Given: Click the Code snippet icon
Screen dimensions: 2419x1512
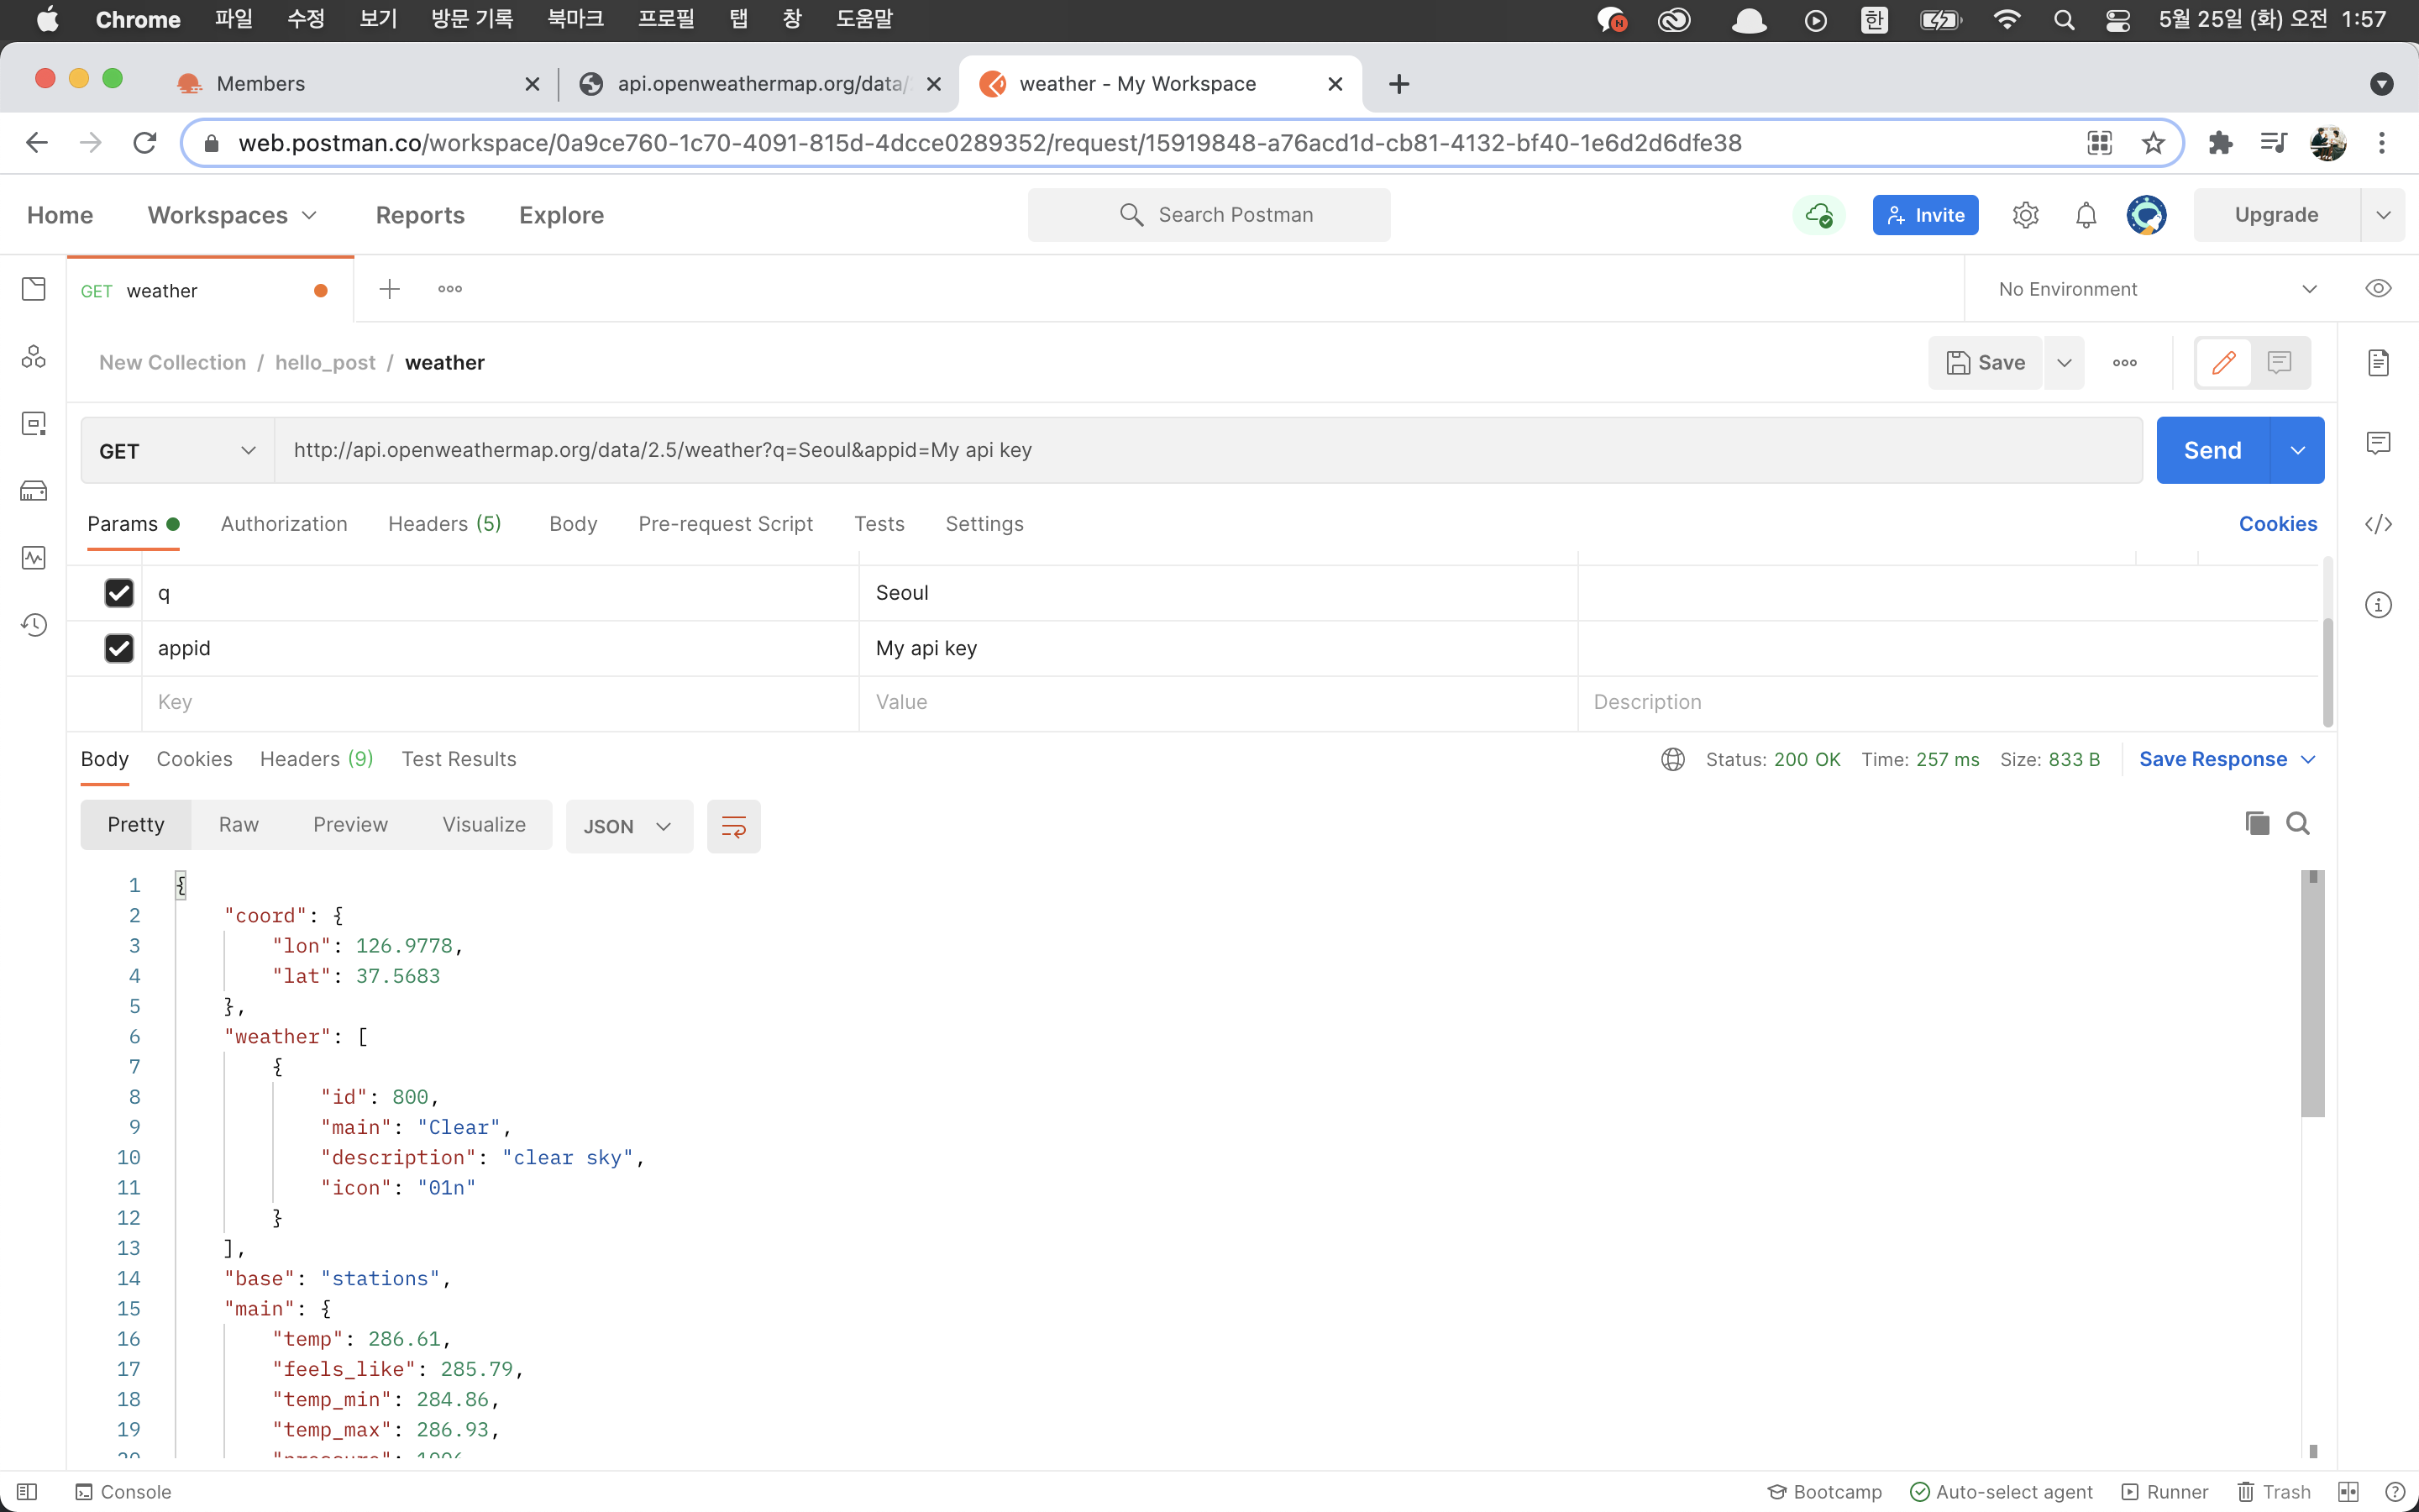Looking at the screenshot, I should click(2378, 524).
